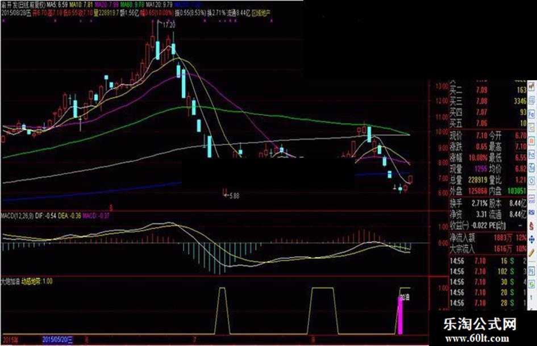Click the 14:56 trade tick with volume 30

tap(488, 282)
